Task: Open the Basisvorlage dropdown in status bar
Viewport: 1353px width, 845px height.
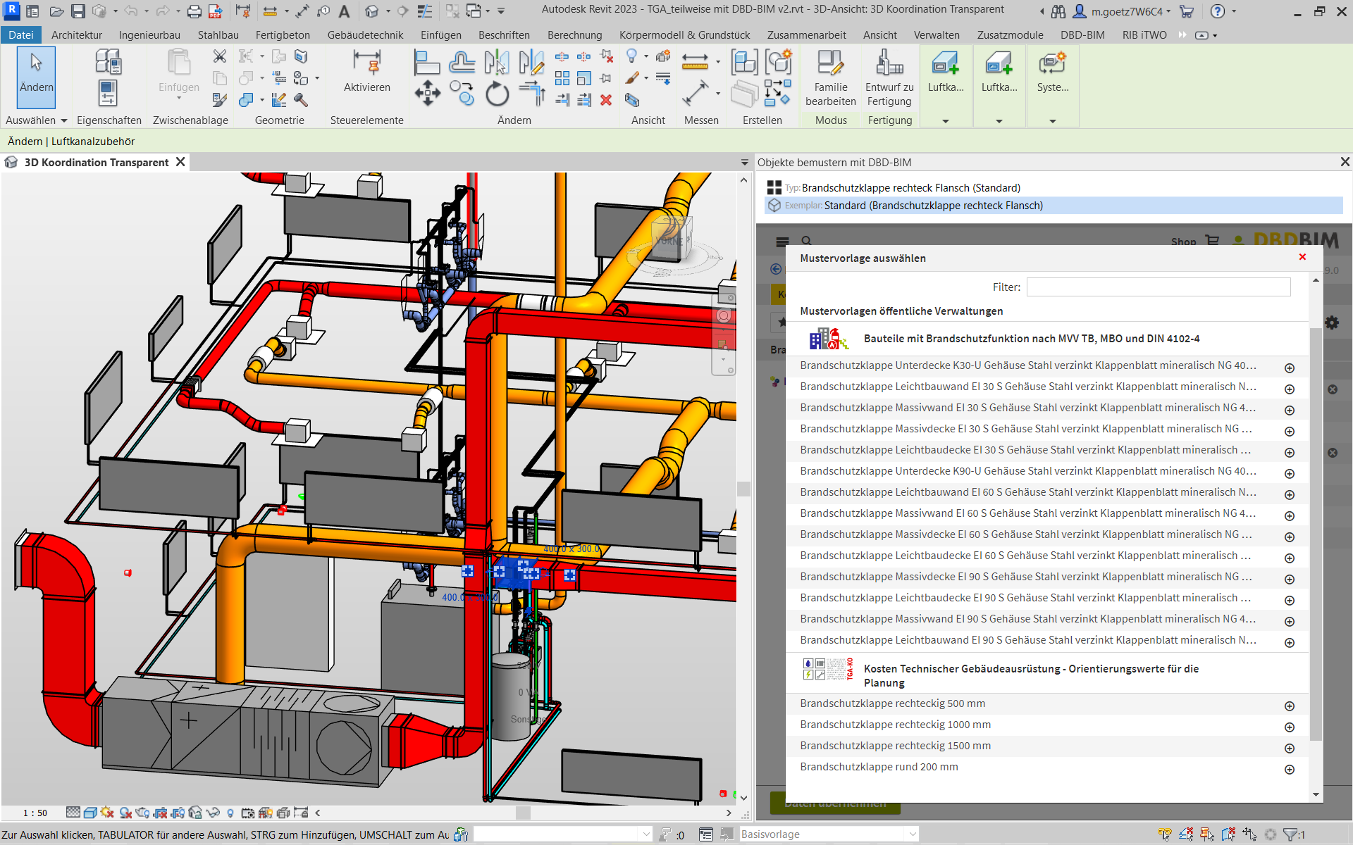Action: tap(913, 834)
